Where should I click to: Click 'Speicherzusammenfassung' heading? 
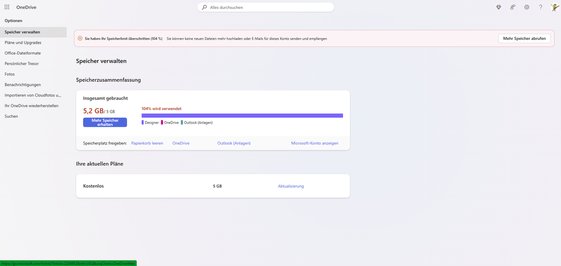(108, 80)
